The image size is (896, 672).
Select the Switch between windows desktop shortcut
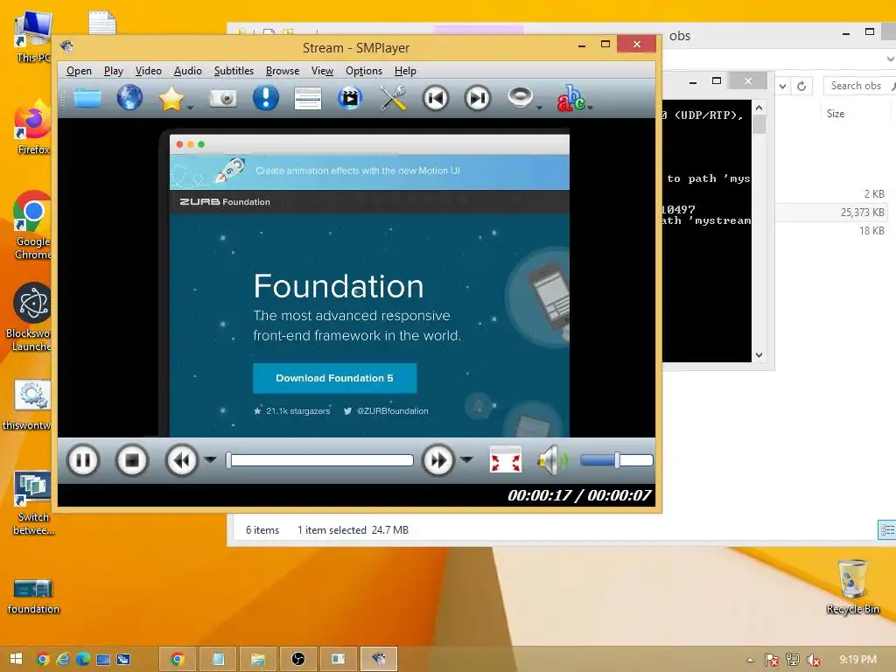(x=33, y=503)
